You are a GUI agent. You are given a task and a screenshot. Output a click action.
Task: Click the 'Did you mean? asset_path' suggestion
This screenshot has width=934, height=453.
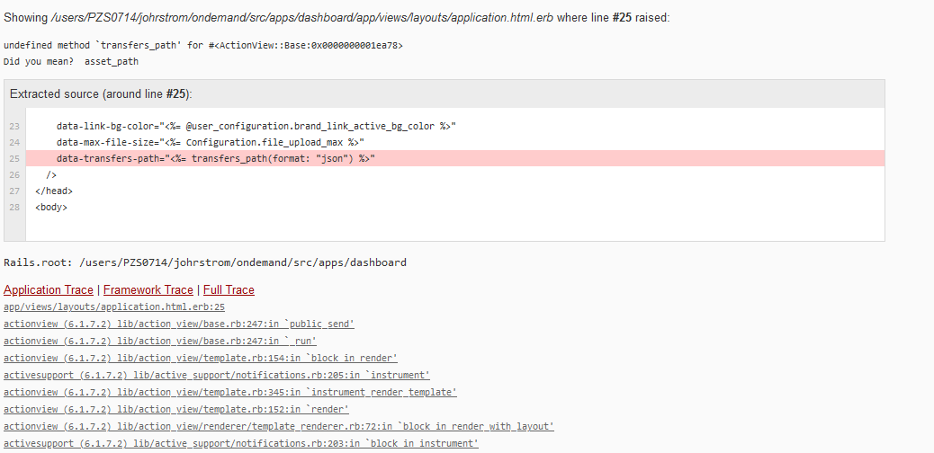71,61
